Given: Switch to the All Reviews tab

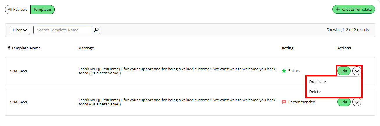Looking at the screenshot, I should coord(18,9).
